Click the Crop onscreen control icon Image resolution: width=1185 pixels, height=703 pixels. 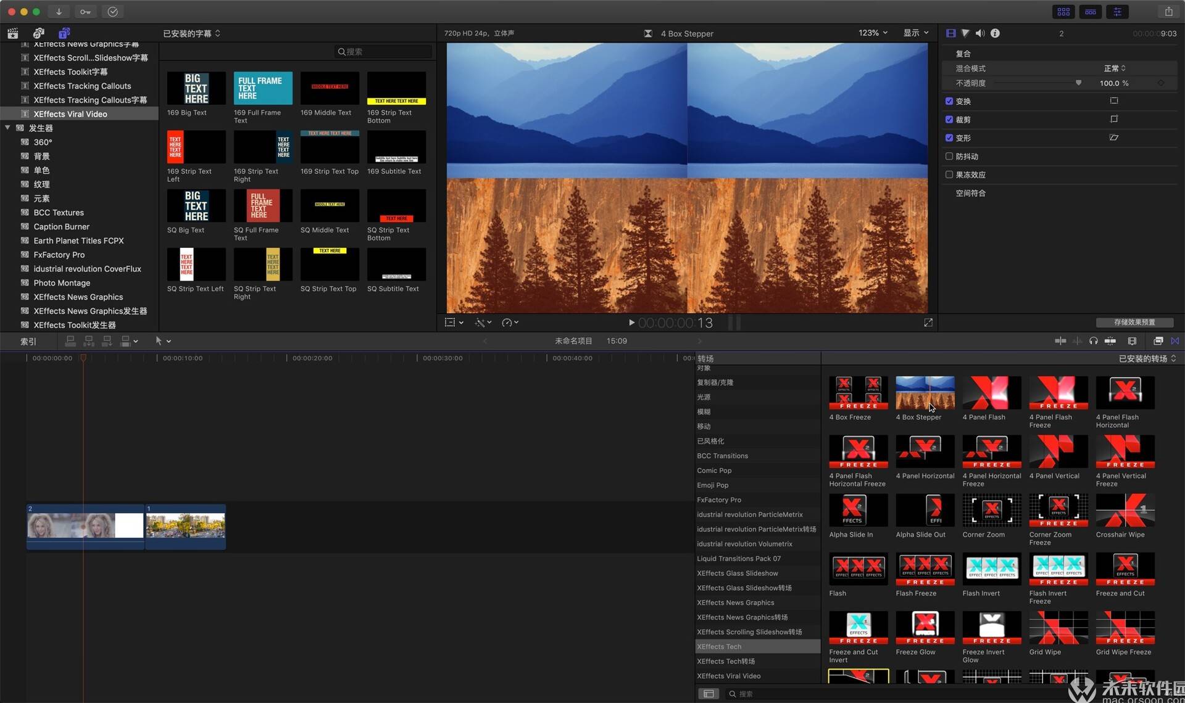coord(1114,119)
